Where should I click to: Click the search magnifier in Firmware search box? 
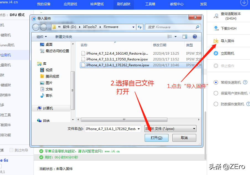point(197,27)
